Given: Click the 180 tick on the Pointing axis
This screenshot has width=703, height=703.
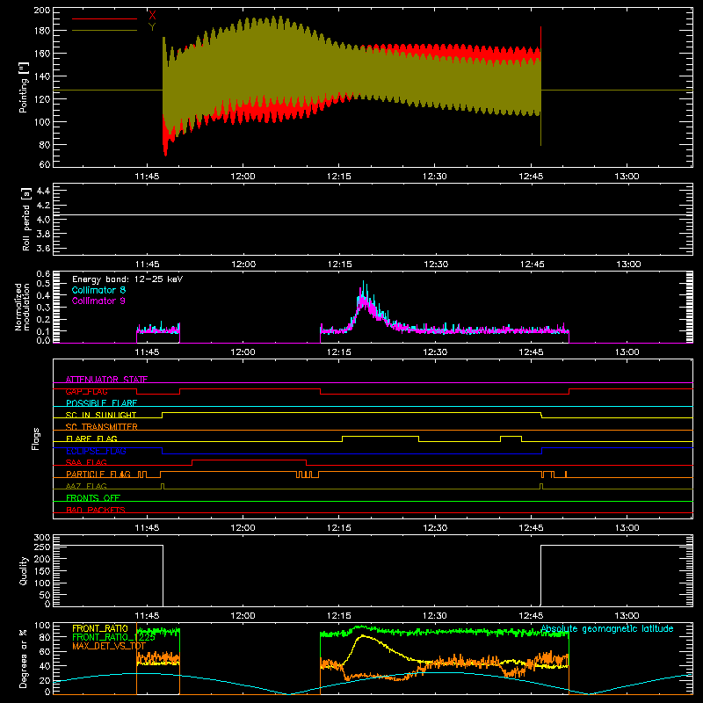Looking at the screenshot, I should pos(41,31).
